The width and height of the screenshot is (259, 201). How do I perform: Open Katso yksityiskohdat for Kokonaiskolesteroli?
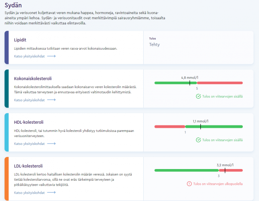pos(30,100)
